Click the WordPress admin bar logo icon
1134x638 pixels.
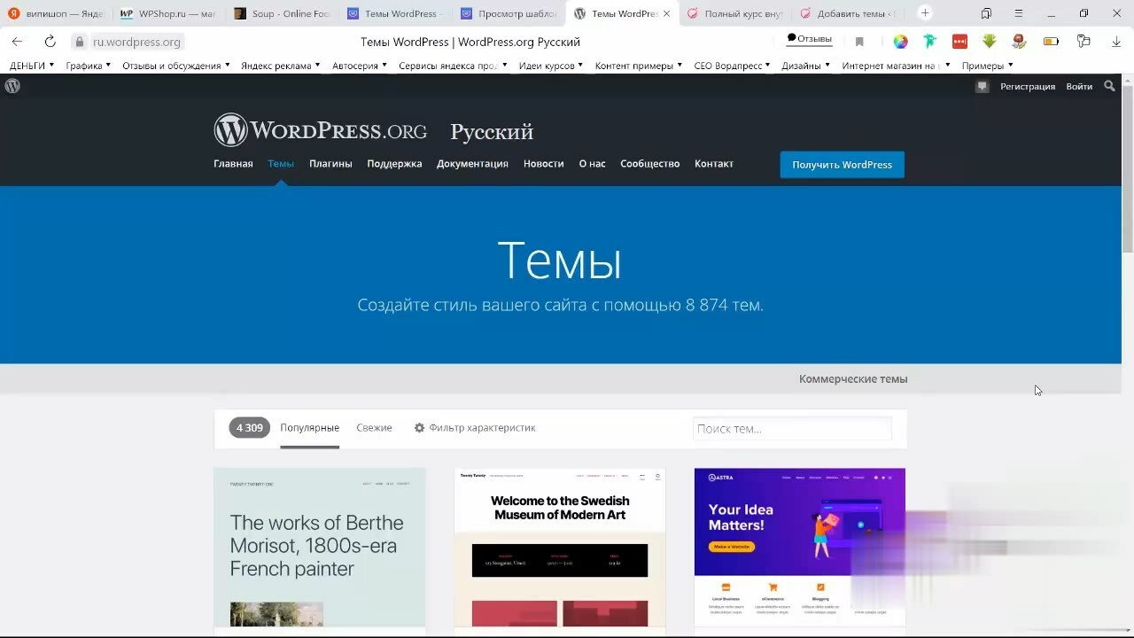pyautogui.click(x=12, y=86)
